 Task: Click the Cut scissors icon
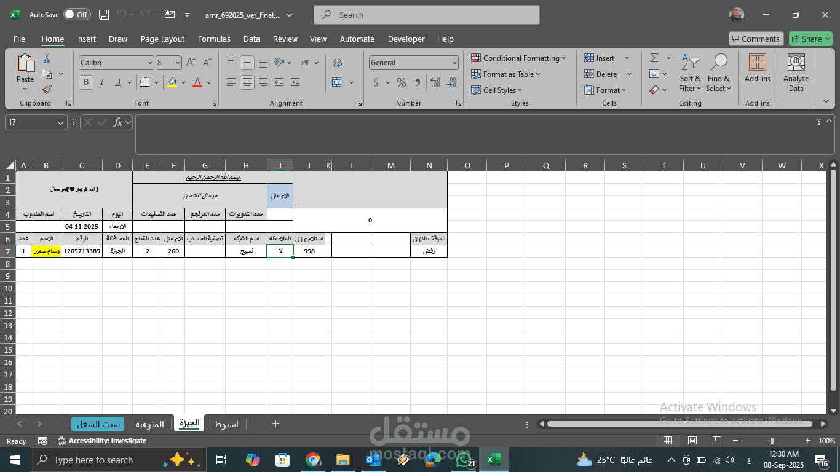pyautogui.click(x=47, y=58)
